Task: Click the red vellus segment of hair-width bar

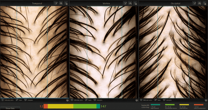Action: pos(46,106)
